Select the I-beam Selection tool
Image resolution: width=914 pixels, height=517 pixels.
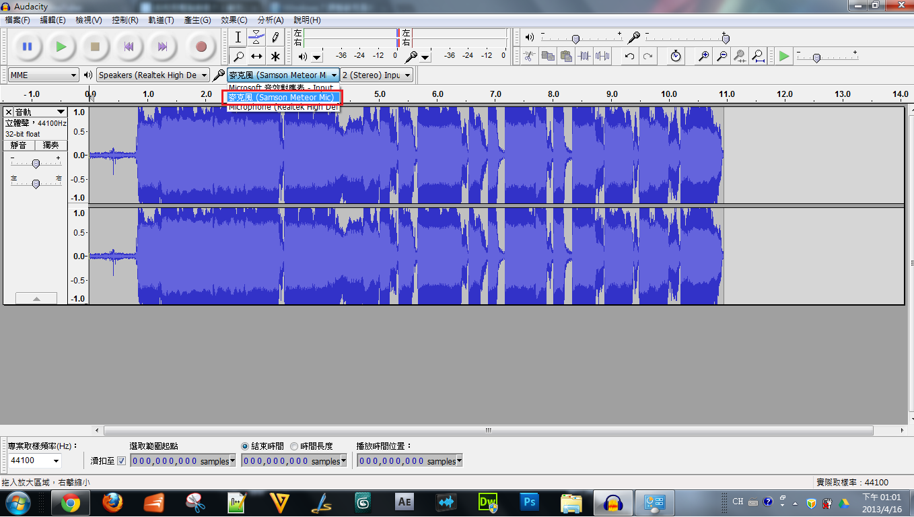pyautogui.click(x=238, y=38)
